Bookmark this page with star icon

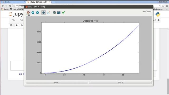[163, 6]
